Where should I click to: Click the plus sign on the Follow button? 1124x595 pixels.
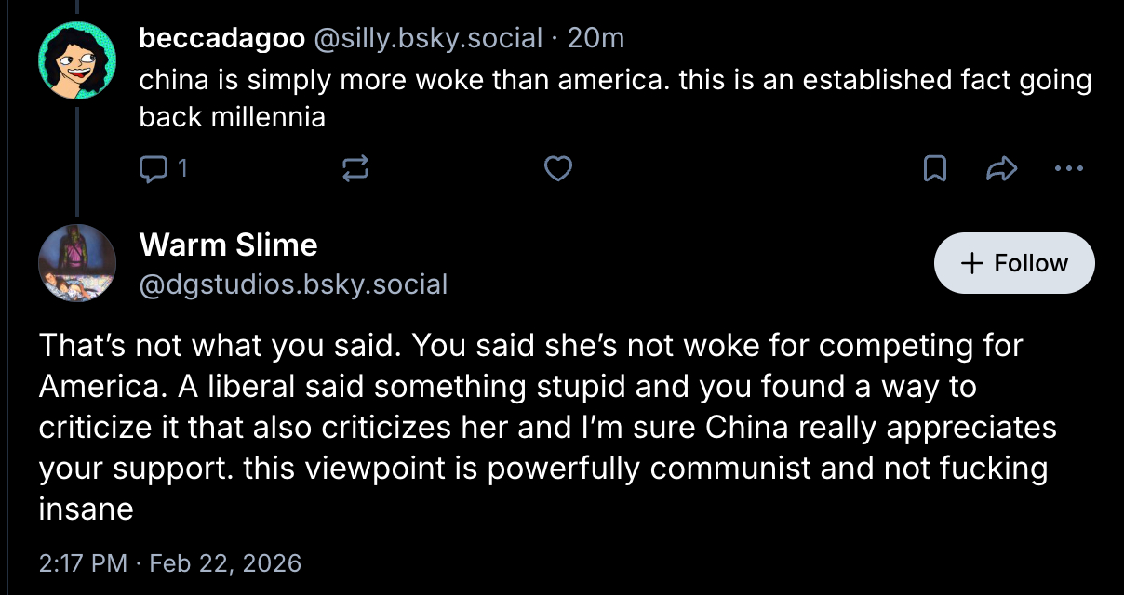pos(971,263)
